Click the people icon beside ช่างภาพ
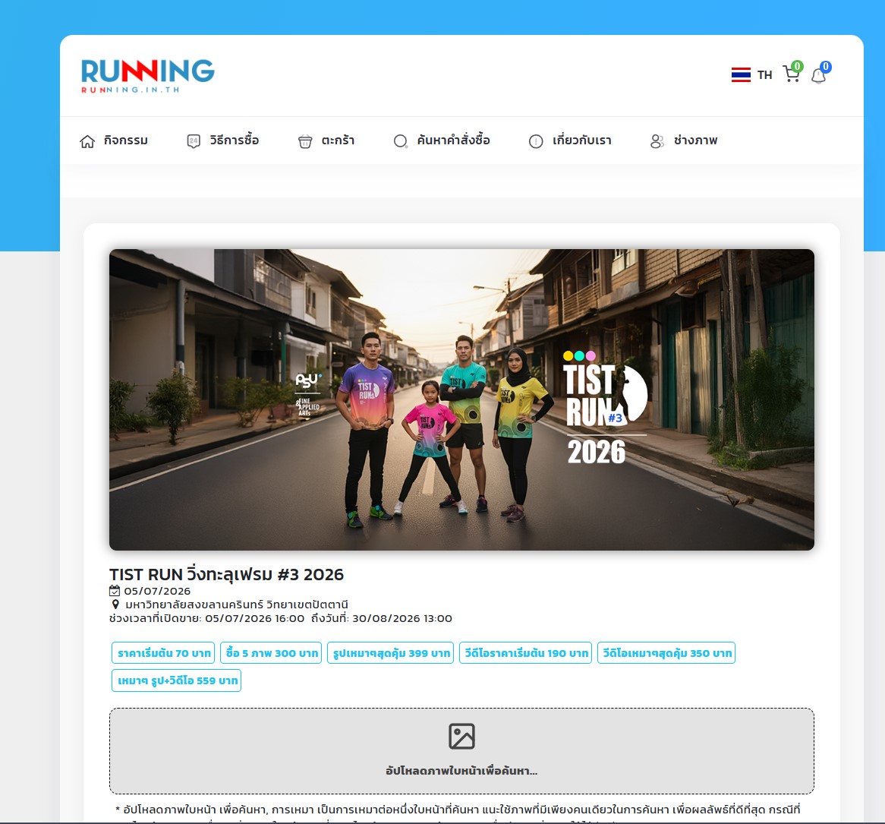The height and width of the screenshot is (824, 885). (x=657, y=141)
